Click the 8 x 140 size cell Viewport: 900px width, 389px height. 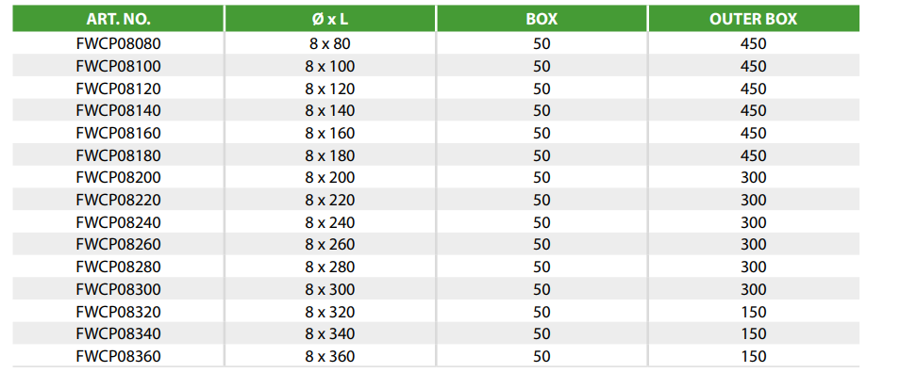click(x=330, y=110)
